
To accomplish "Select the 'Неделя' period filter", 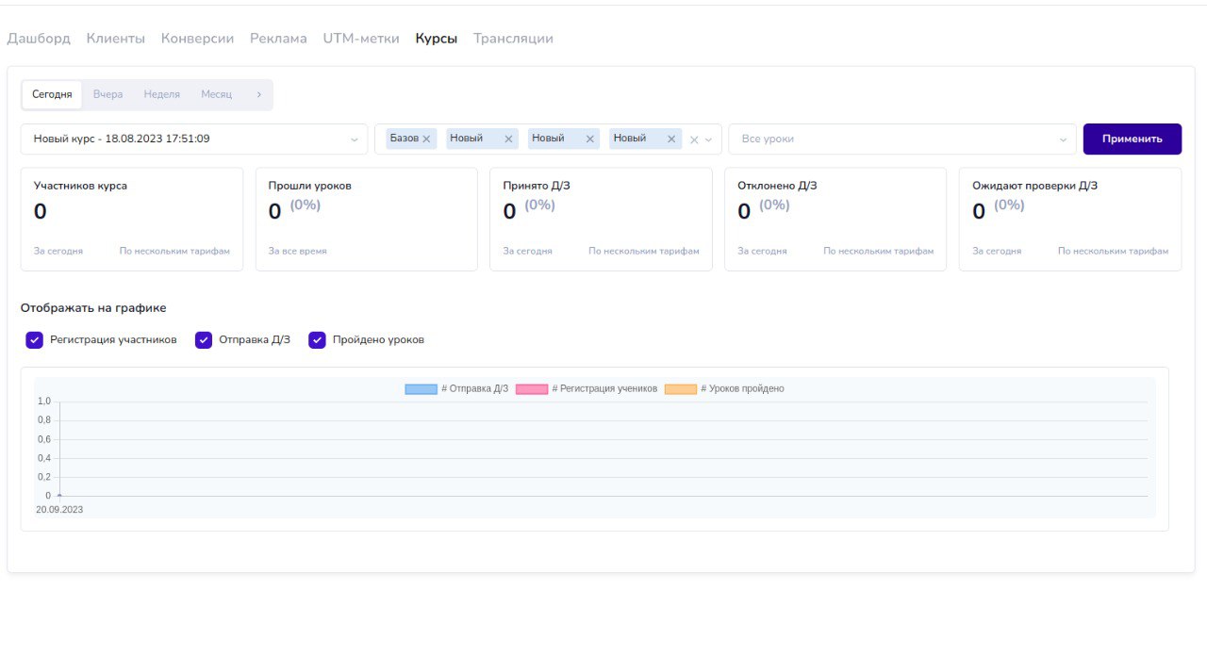I will coord(161,94).
